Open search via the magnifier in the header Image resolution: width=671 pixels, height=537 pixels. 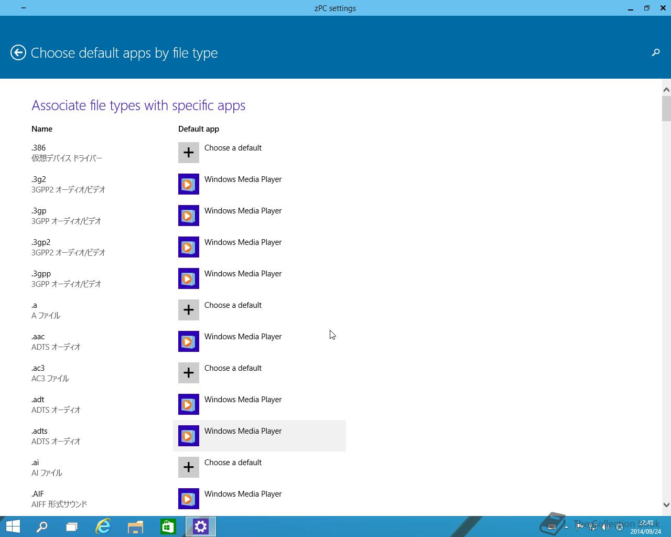pos(656,52)
